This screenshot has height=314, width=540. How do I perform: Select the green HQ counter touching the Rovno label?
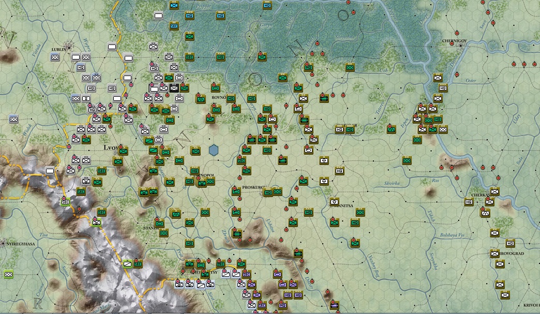231,98
